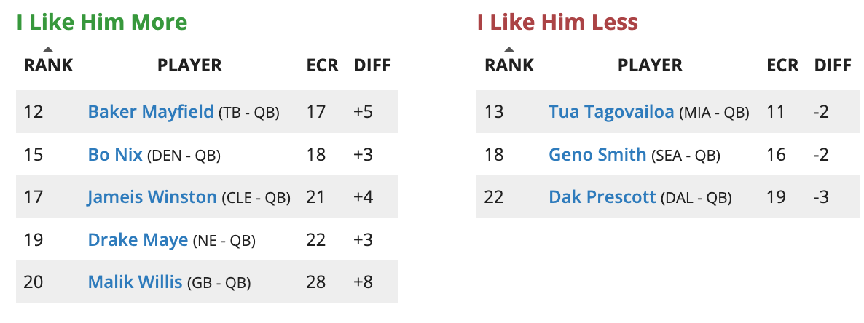Click the I Like Him More heading

coord(102,23)
